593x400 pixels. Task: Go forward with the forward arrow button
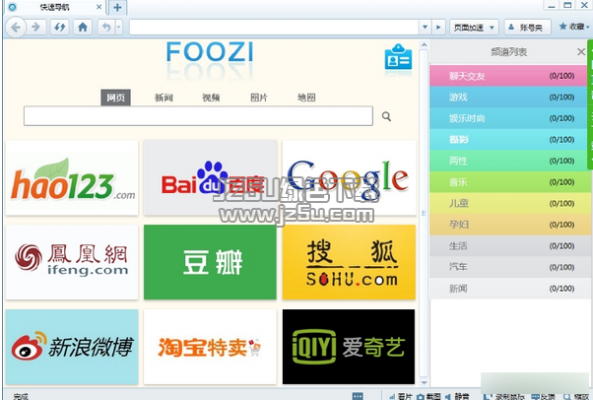[x=35, y=28]
